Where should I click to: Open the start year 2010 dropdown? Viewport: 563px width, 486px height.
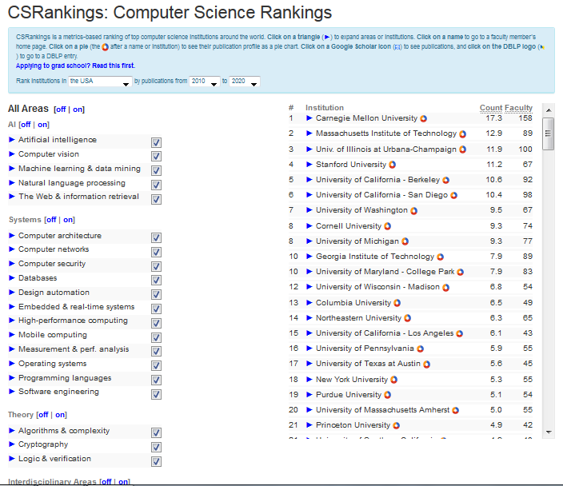pyautogui.click(x=205, y=82)
